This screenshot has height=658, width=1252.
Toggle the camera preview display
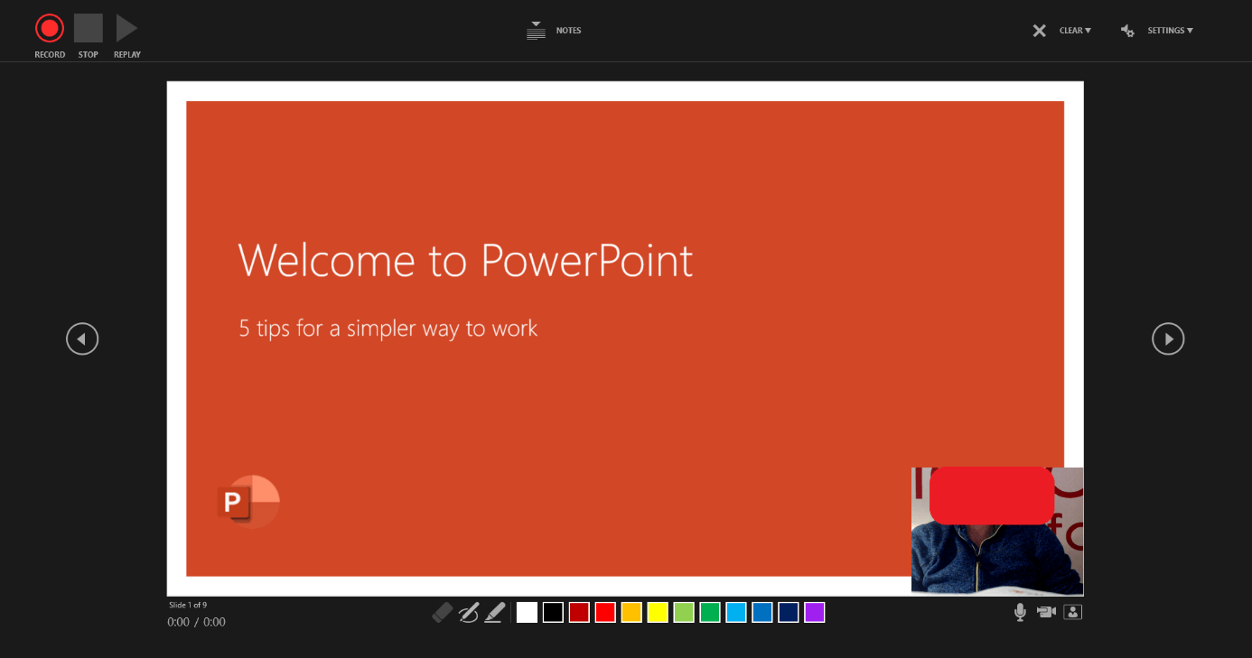pyautogui.click(x=1073, y=612)
